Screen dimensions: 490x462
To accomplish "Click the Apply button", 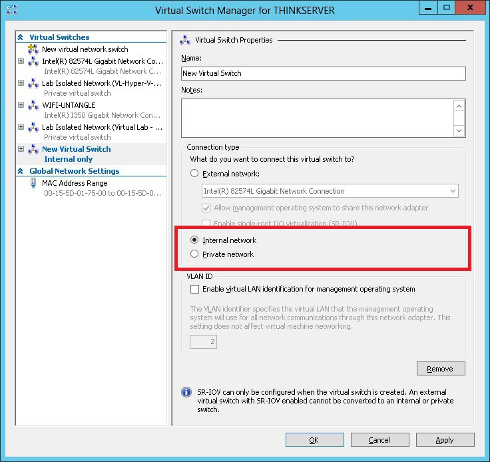I will [x=445, y=440].
